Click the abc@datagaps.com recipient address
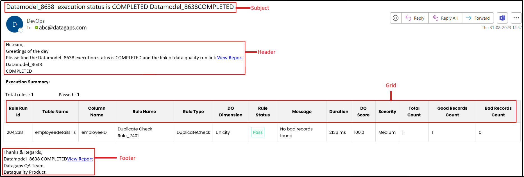This screenshot has width=524, height=177. pos(63,27)
